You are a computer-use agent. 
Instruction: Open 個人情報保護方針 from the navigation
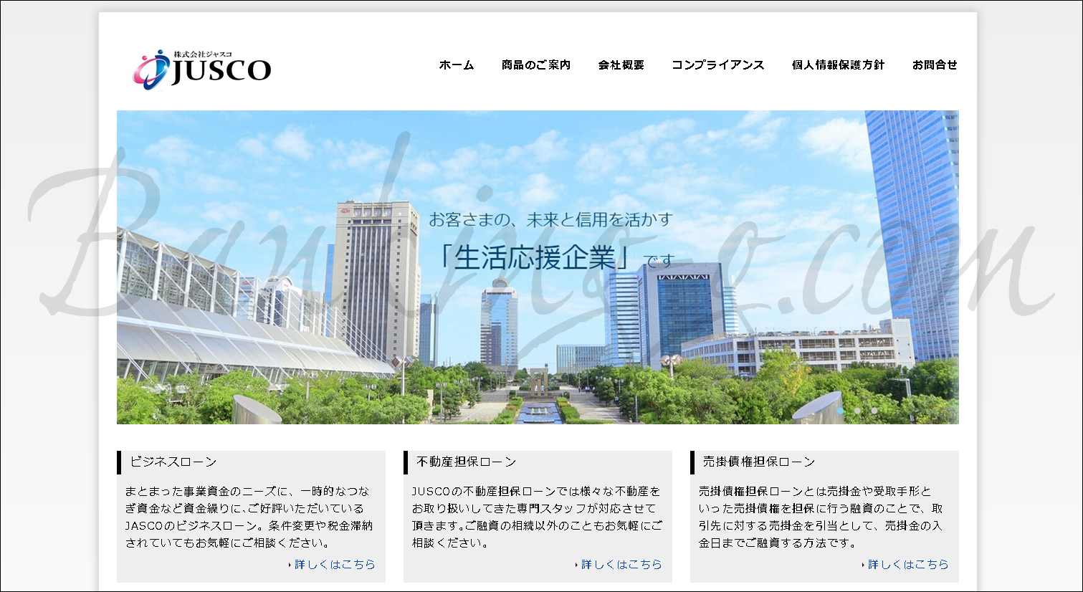838,65
